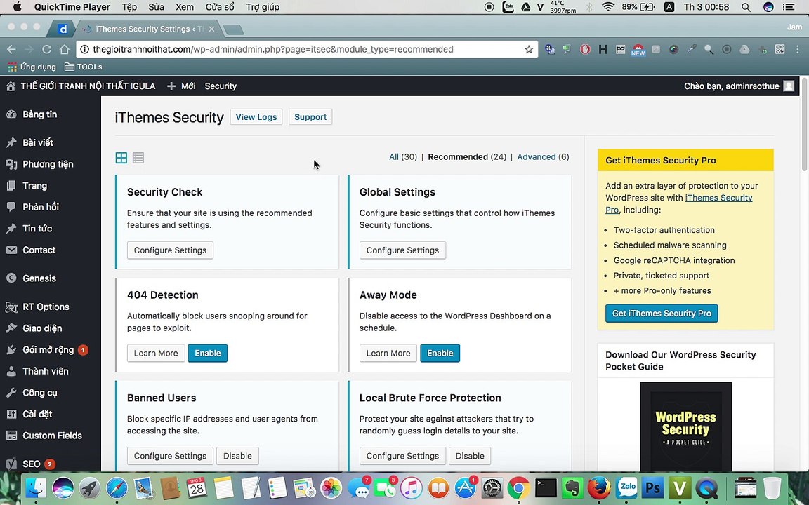Click the View Logs button
The width and height of the screenshot is (809, 505).
tap(256, 117)
